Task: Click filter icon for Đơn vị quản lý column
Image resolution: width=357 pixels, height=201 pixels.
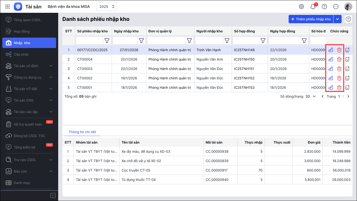Action: tap(189, 40)
